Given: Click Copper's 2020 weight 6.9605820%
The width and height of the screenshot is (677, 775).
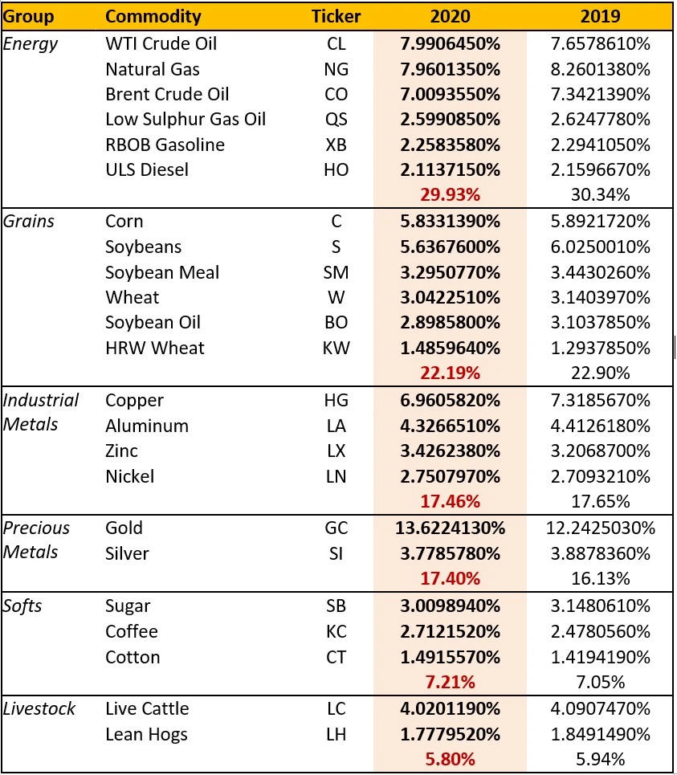Looking at the screenshot, I should pos(450,400).
